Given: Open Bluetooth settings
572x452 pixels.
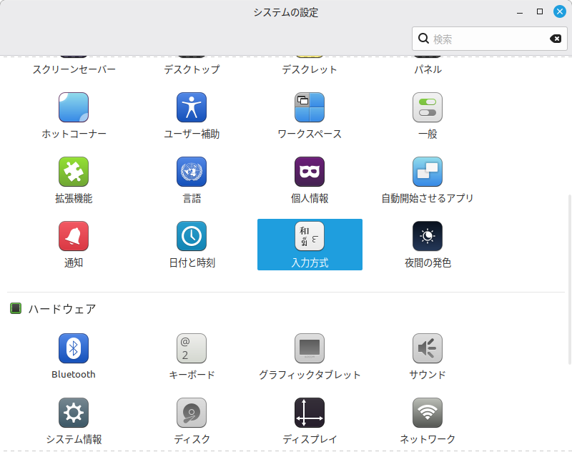Looking at the screenshot, I should [x=74, y=348].
